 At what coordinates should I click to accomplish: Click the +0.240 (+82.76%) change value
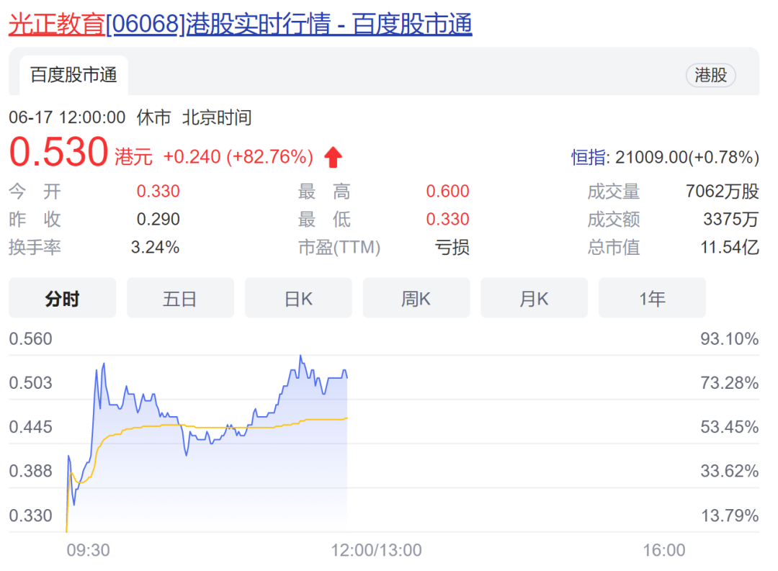[x=238, y=157]
